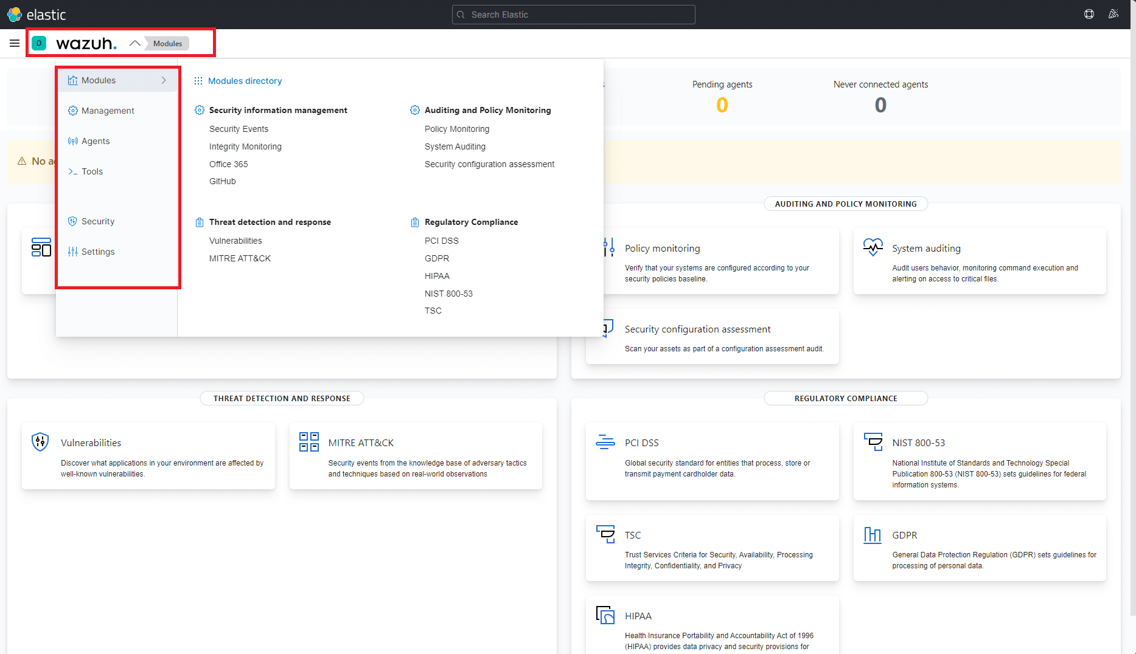
Task: Click the Modules breadcrumb badge
Action: tap(167, 43)
